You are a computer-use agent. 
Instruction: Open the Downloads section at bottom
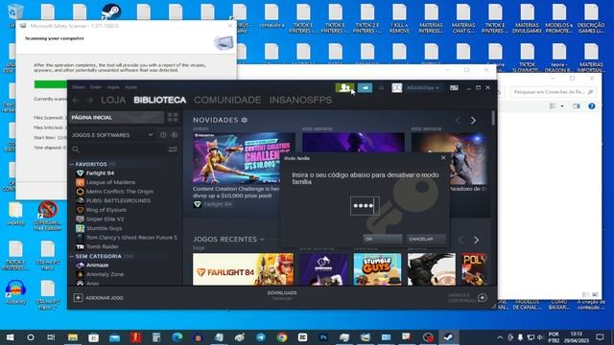coord(282,295)
